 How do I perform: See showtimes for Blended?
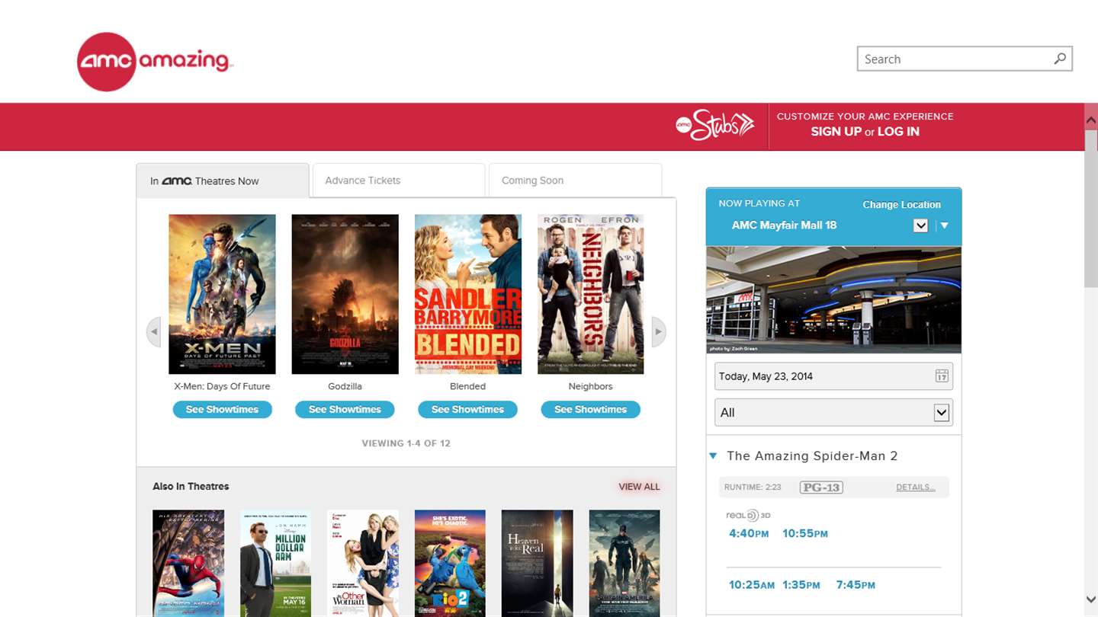pyautogui.click(x=467, y=410)
